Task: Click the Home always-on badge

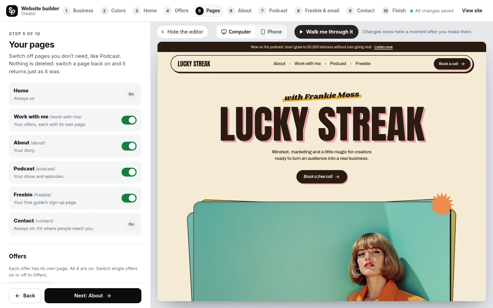Action: [131, 94]
